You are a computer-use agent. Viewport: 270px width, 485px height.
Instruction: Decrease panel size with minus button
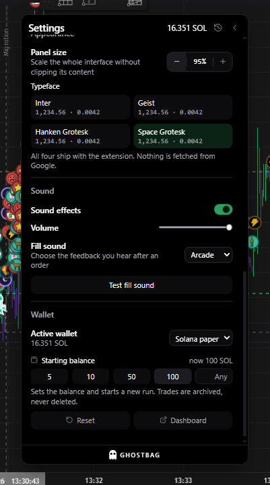click(x=177, y=62)
